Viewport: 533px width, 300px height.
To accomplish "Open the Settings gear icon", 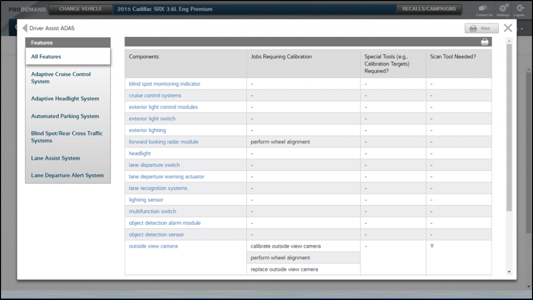I will (x=503, y=8).
